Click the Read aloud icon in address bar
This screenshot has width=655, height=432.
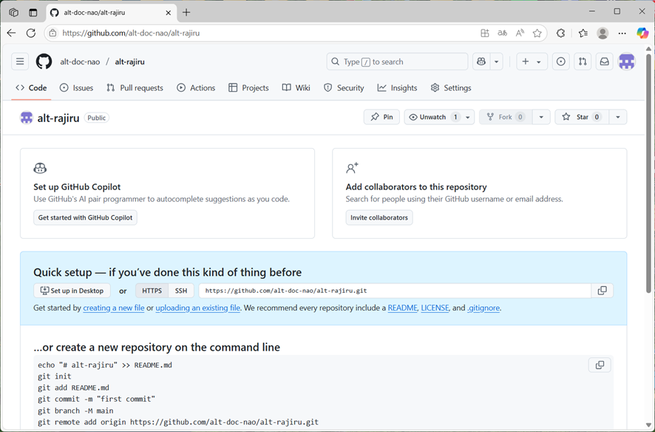(520, 33)
